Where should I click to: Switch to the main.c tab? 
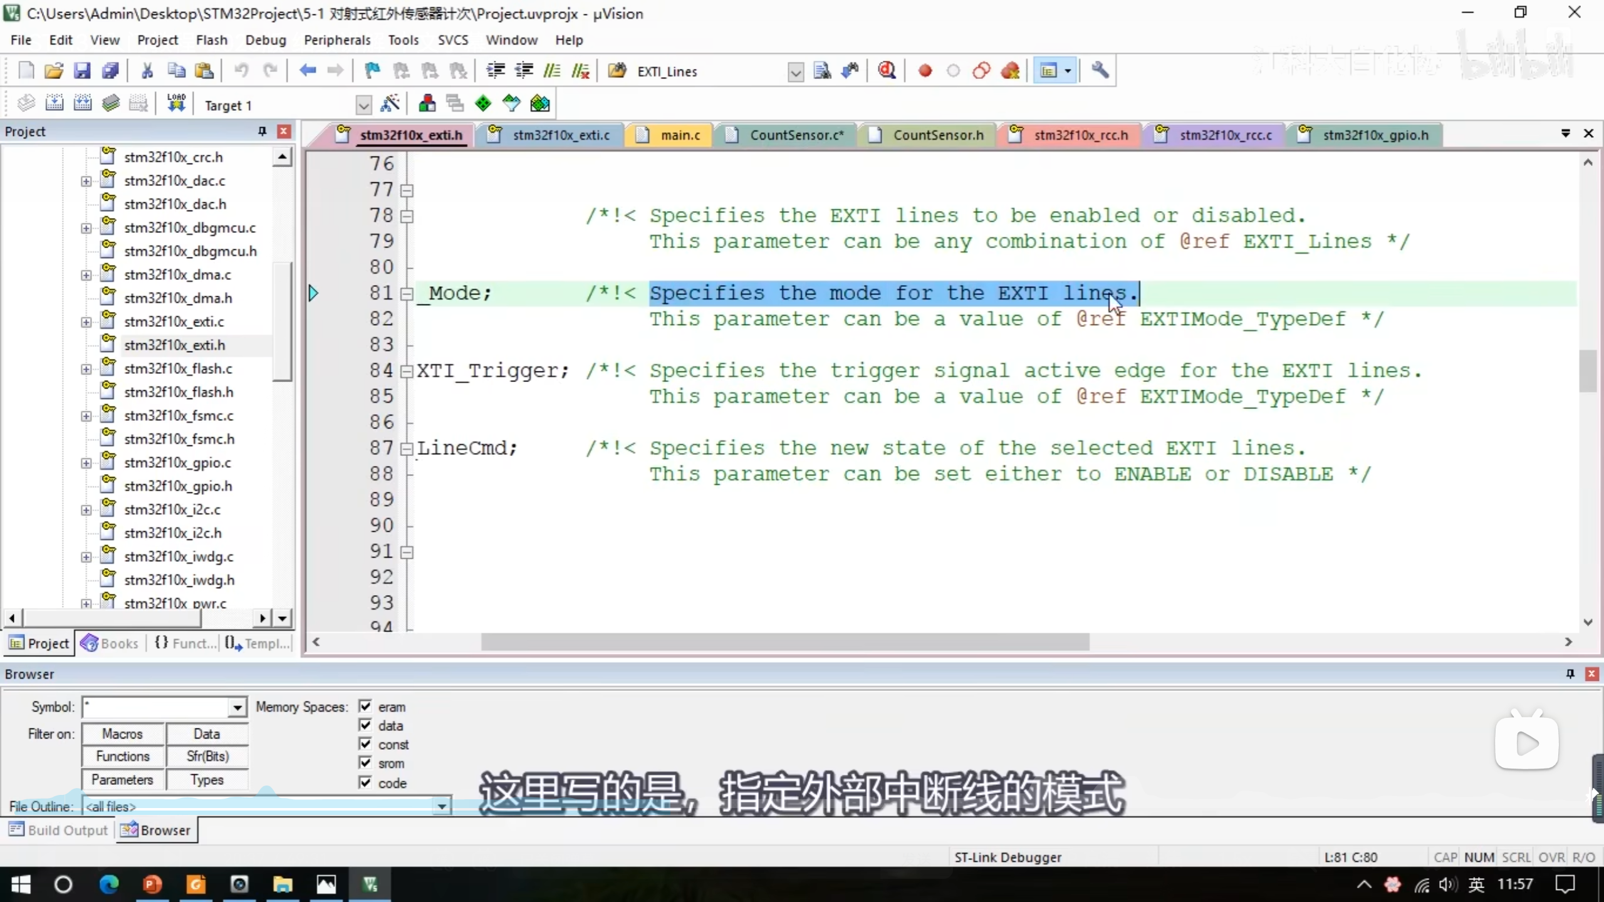point(679,135)
